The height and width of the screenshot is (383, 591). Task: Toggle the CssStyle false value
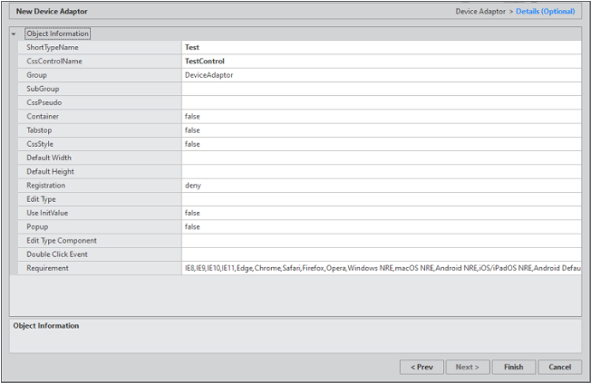point(381,144)
